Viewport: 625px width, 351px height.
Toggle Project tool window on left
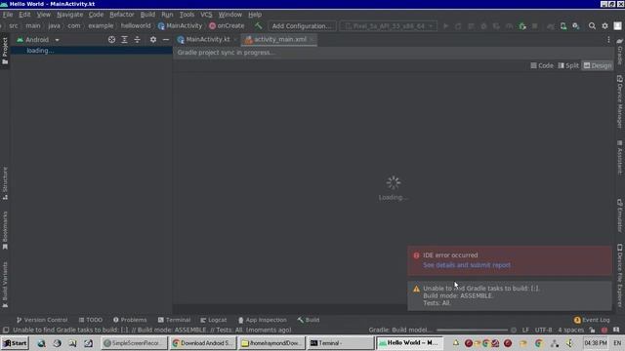coord(5,51)
